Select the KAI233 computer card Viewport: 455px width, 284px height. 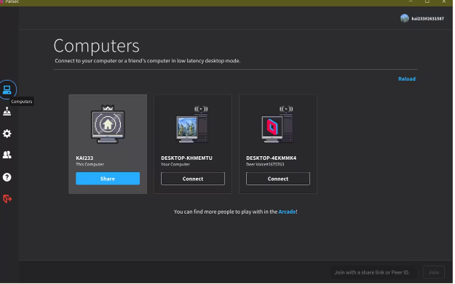click(x=108, y=144)
